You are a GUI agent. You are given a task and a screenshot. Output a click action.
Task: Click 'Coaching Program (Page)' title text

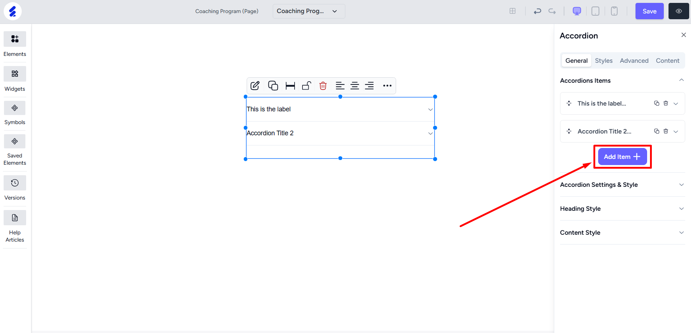[227, 11]
